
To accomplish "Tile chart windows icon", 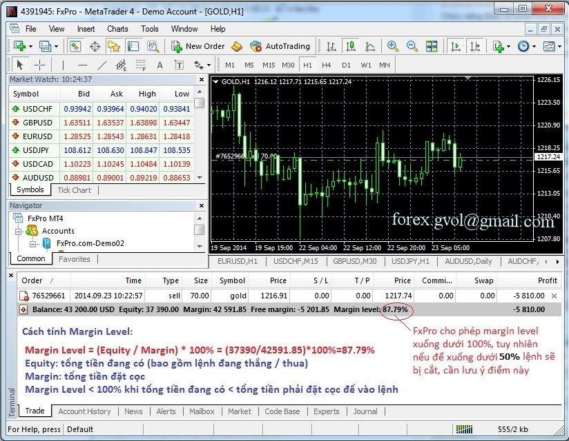I will point(432,46).
